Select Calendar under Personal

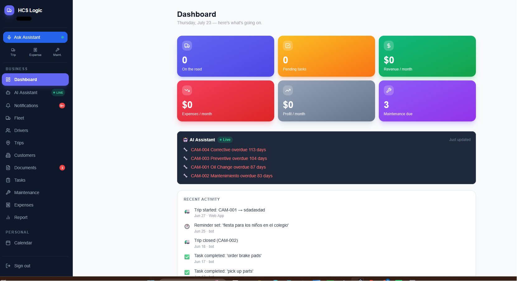coord(35,243)
